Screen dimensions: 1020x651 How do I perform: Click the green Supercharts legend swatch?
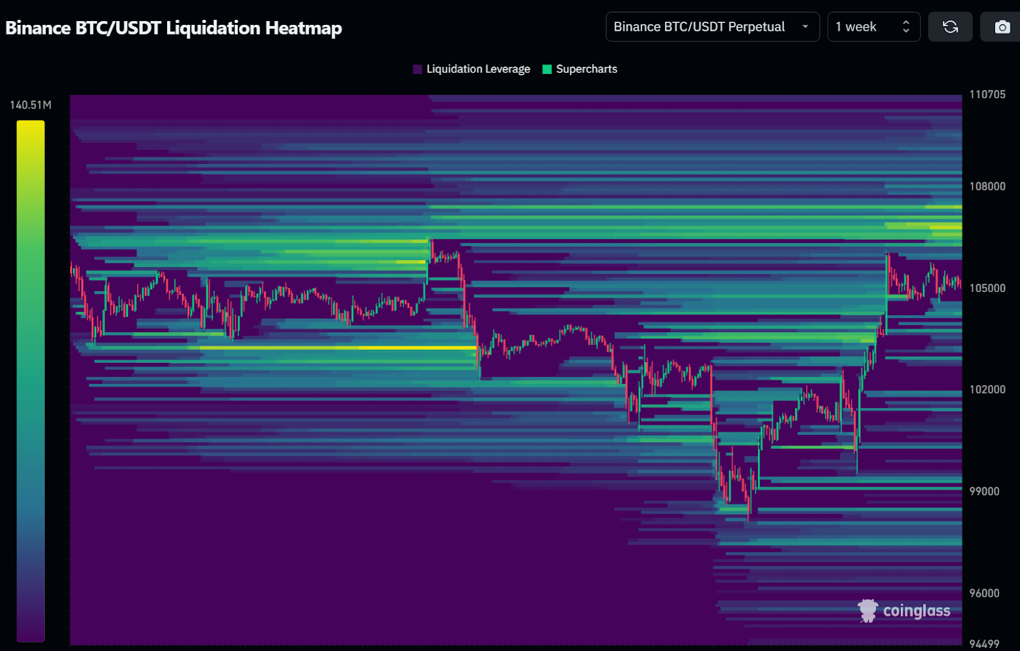pos(547,69)
